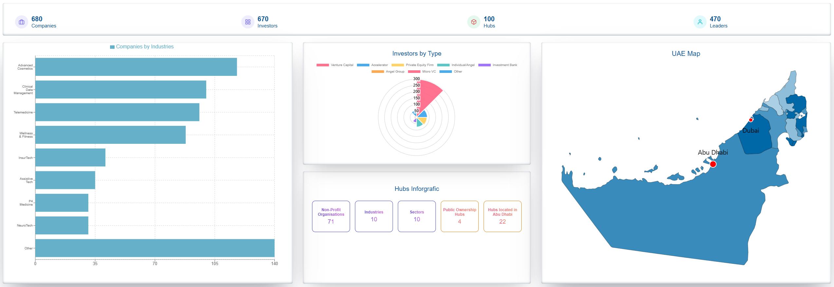Hide the Companies by Industries dataset
Screen dimensions: 834x287
142,47
